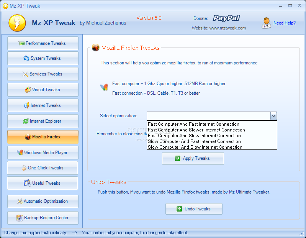Click the Useful Tweaks icon
Screen dimensions: 306x238
(27, 183)
